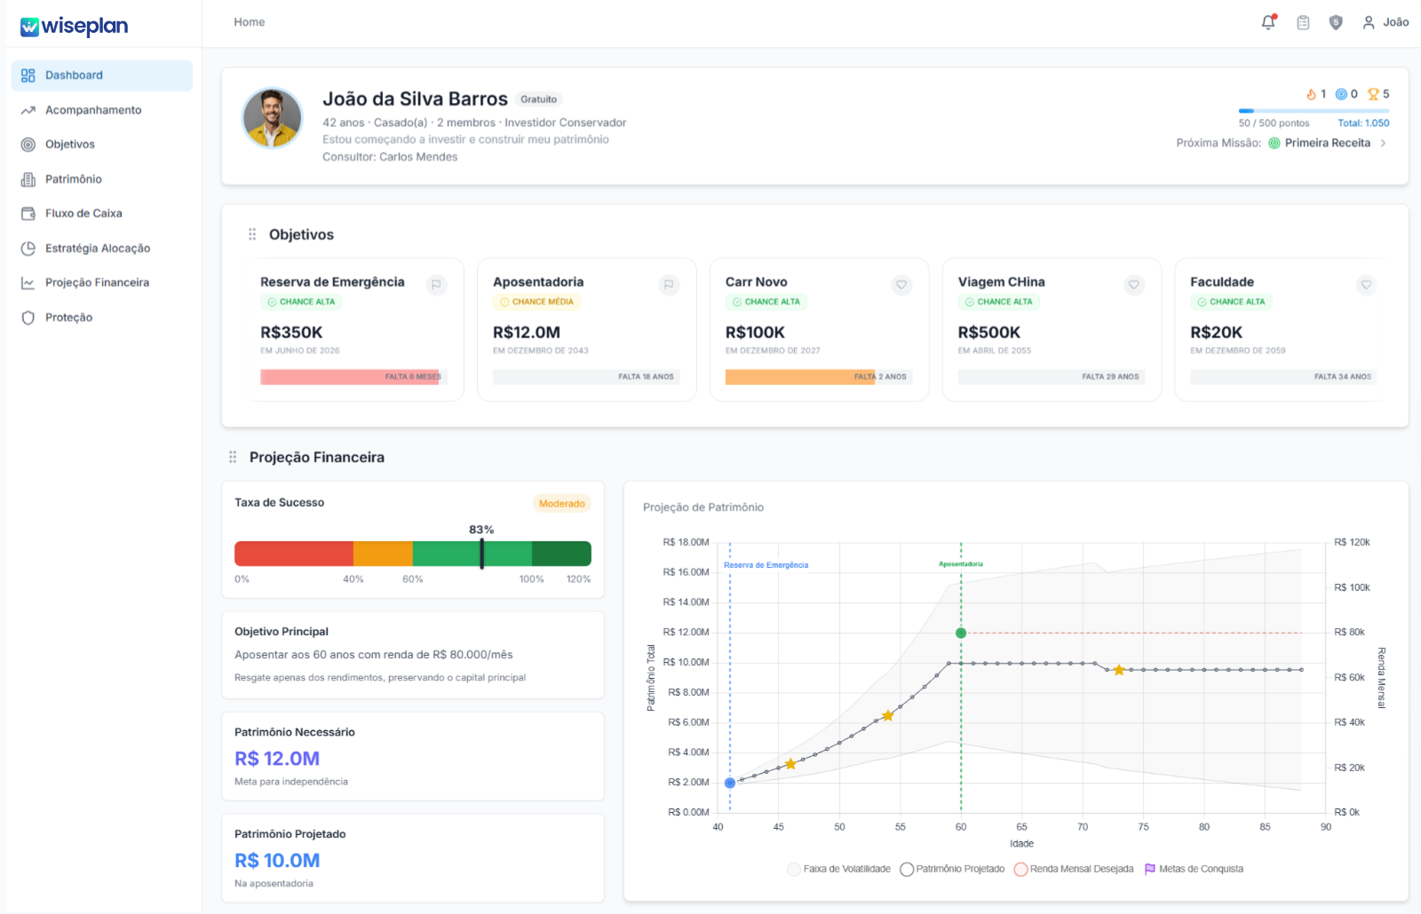Click the R$ 12.0M Patrimônio Necessário value
This screenshot has height=914, width=1421.
tap(277, 759)
